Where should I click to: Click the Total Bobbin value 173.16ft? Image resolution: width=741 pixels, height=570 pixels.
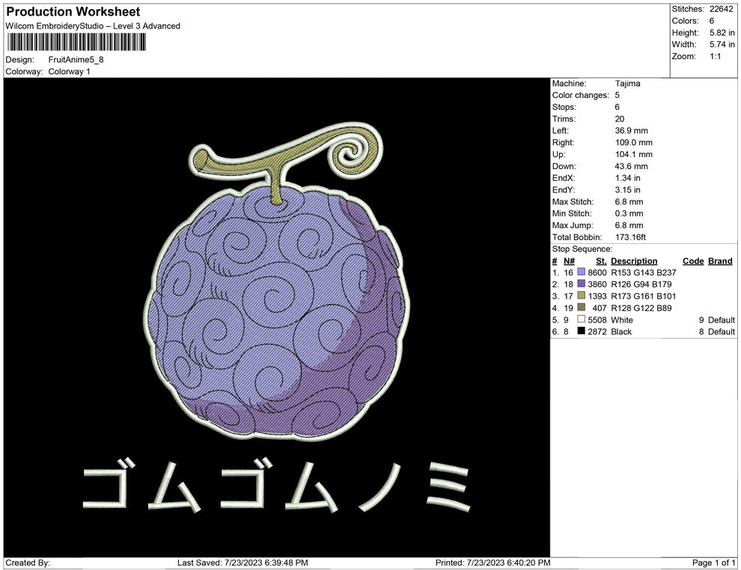(630, 237)
